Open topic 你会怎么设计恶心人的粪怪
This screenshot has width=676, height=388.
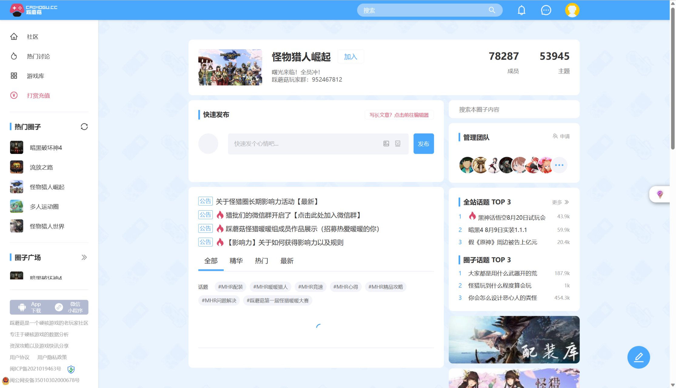(503, 298)
